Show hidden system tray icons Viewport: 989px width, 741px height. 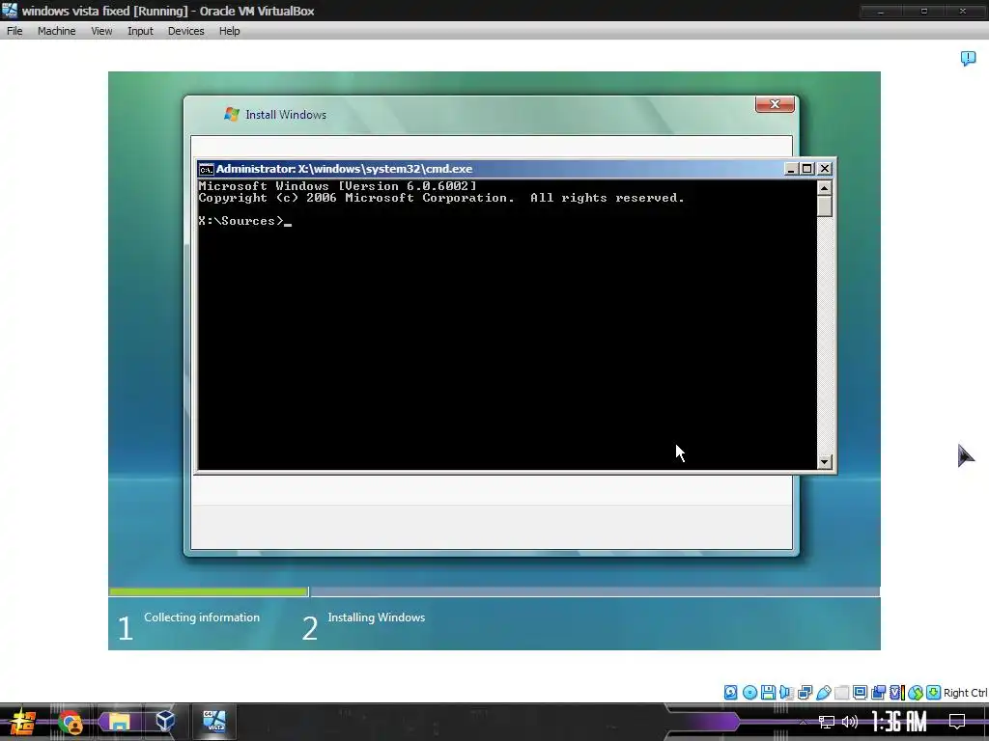click(803, 722)
